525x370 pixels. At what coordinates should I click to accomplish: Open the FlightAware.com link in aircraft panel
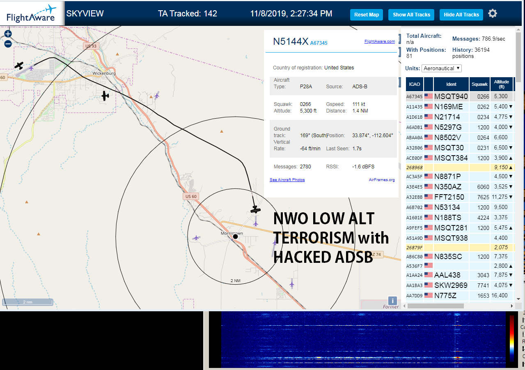coord(379,41)
